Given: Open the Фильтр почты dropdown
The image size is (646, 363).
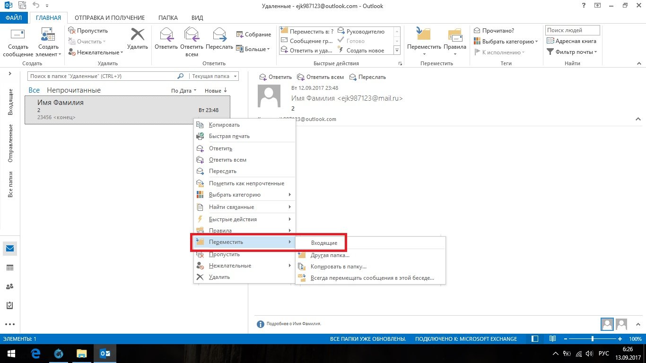Looking at the screenshot, I should point(572,52).
